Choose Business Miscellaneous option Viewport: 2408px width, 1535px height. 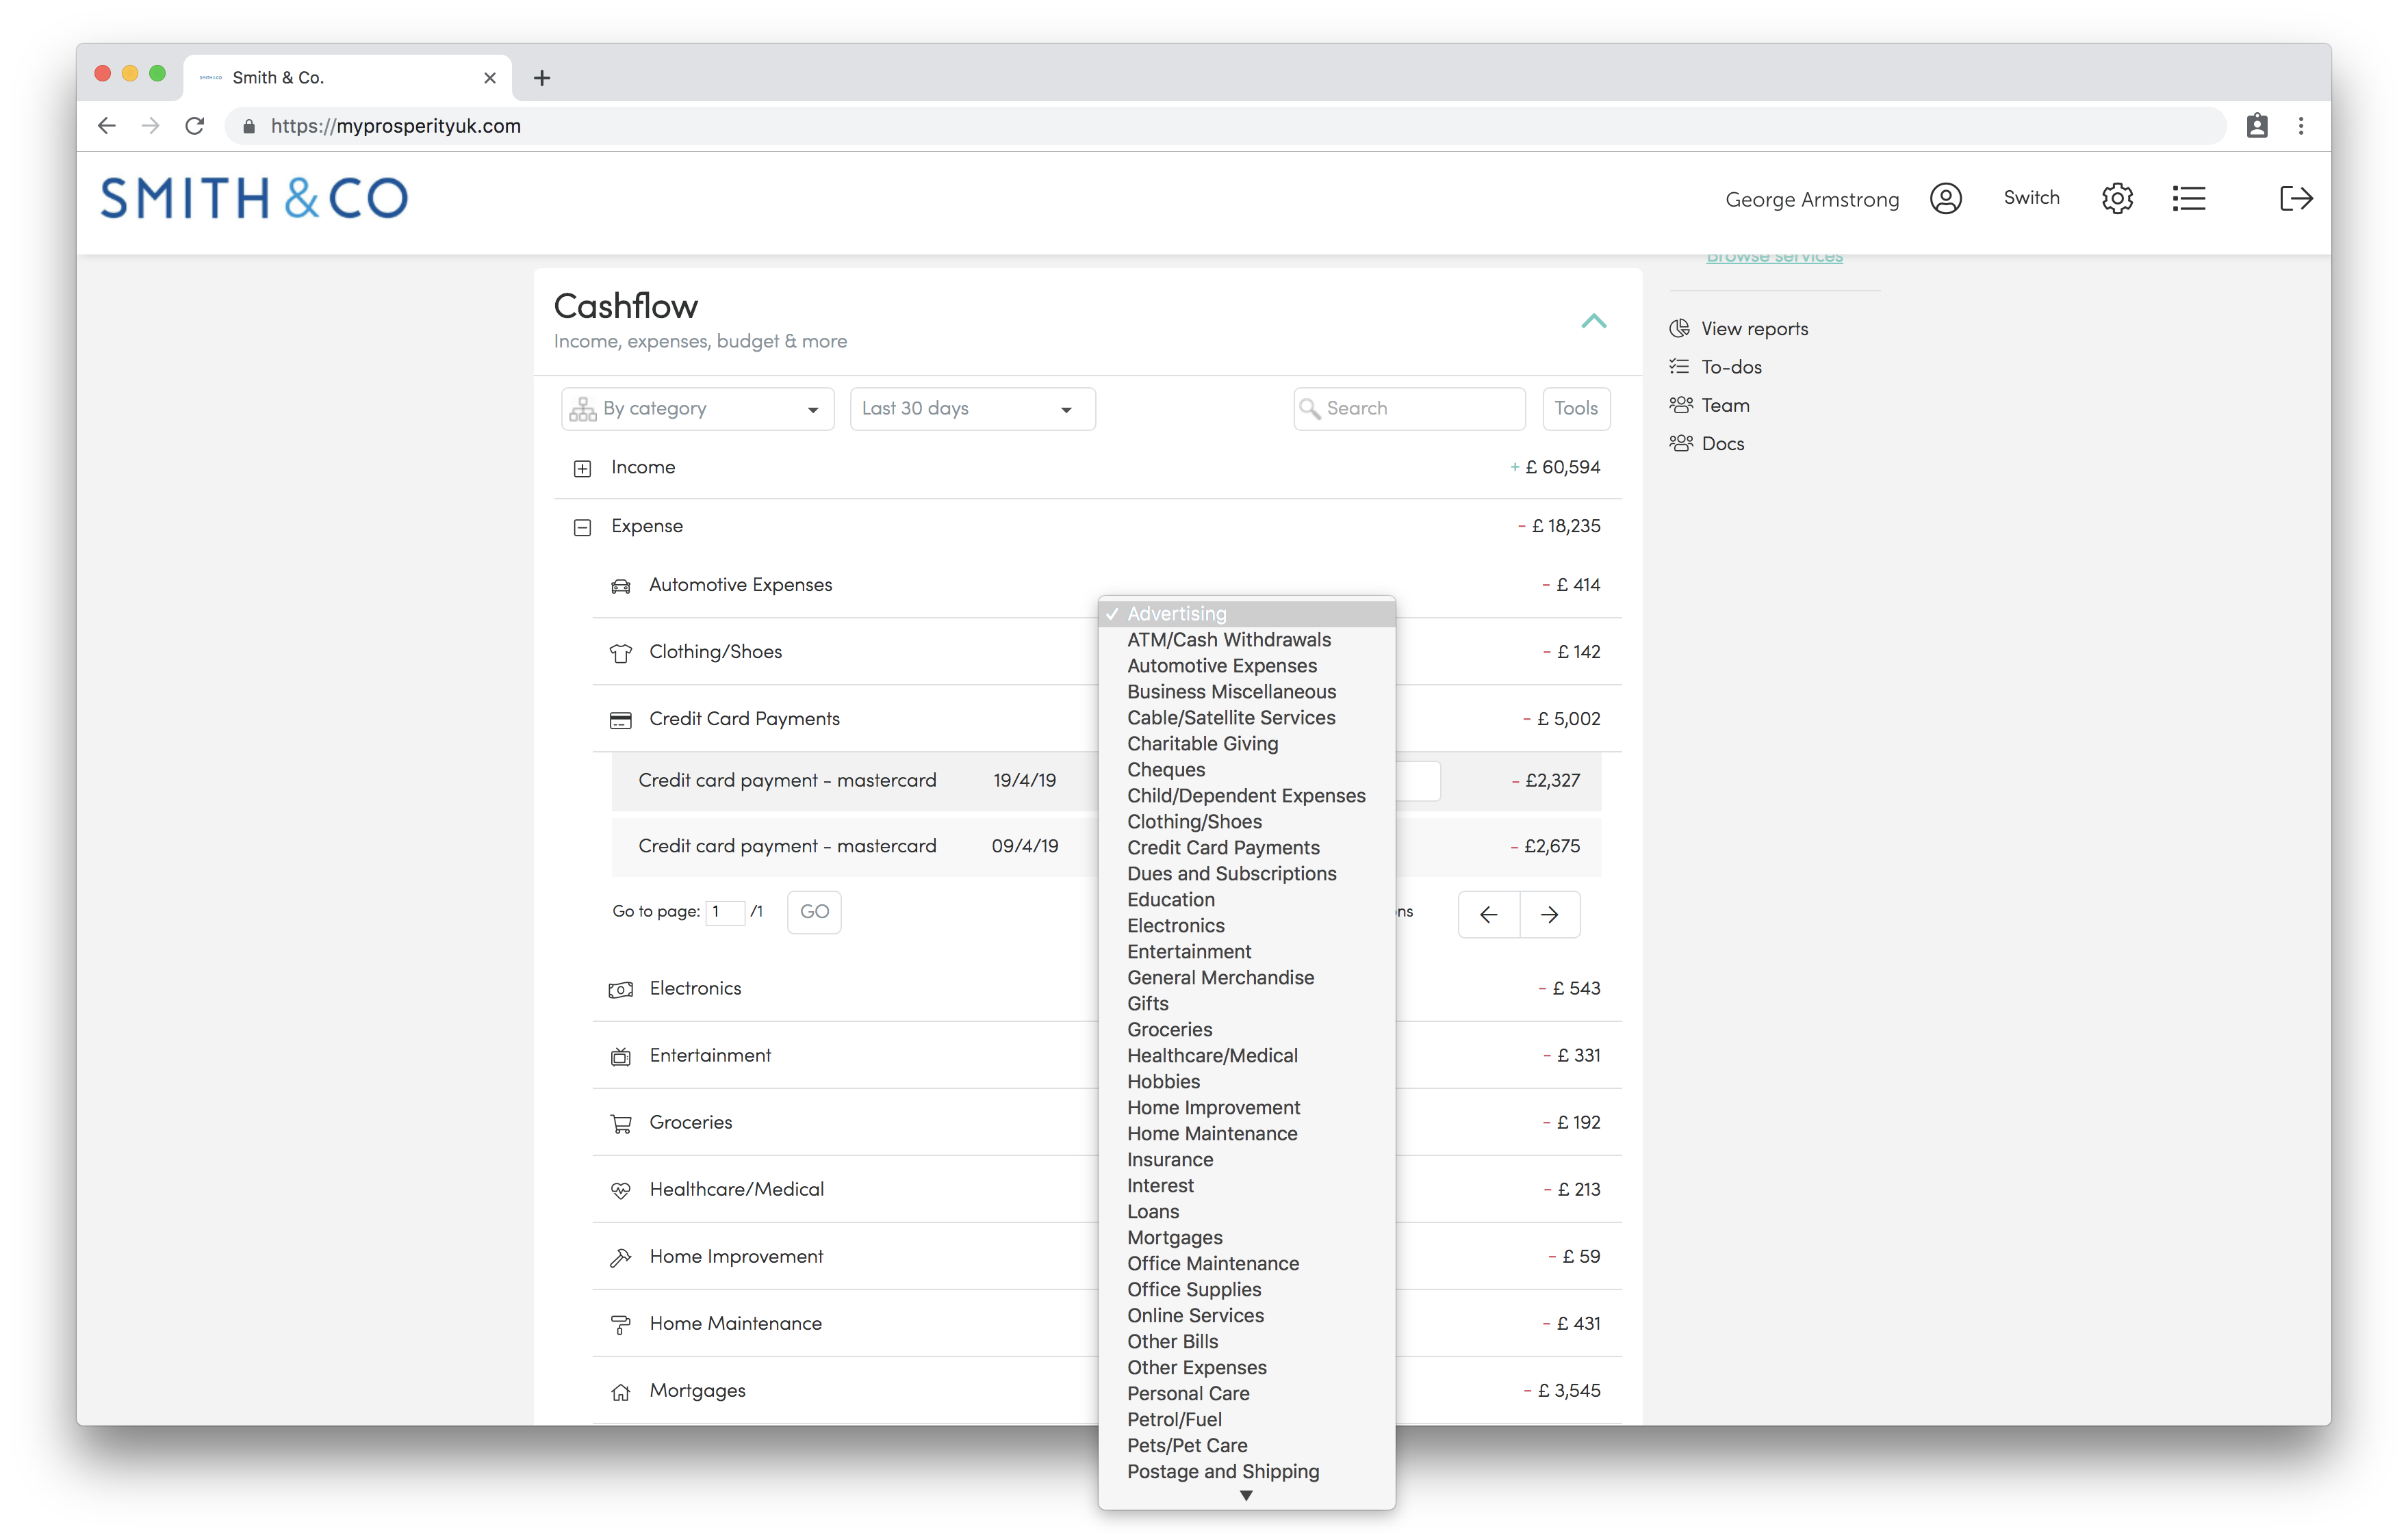click(x=1247, y=692)
